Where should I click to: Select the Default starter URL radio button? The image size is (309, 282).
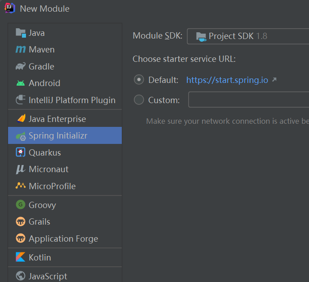point(139,80)
